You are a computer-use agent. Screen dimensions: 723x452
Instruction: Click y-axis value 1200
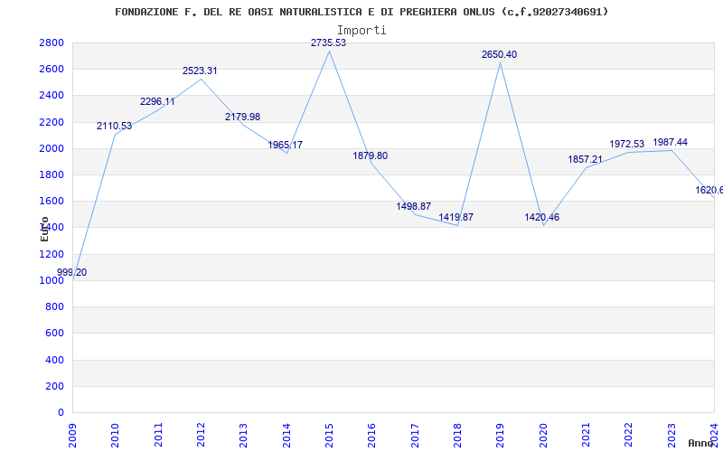52,254
